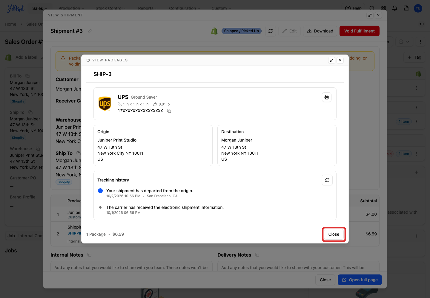Select the Shipped / Picked Up status badge
The image size is (430, 298).
pyautogui.click(x=242, y=31)
